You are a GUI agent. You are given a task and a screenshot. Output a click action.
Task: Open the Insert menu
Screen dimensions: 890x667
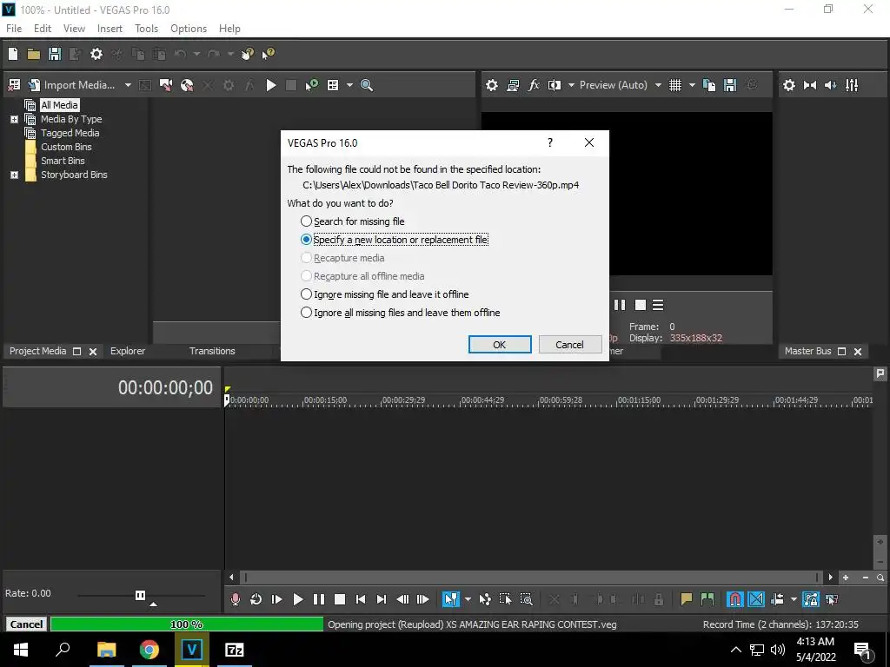110,29
